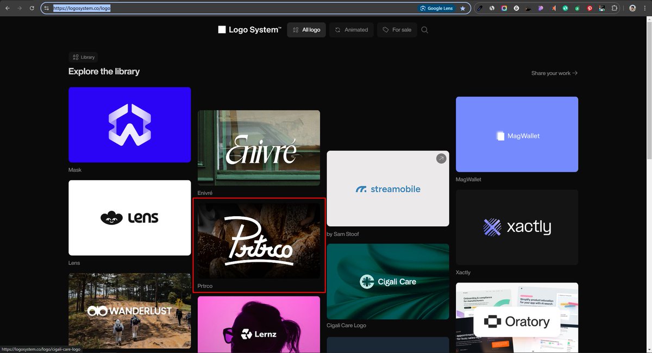Open the Lens logo card
Image resolution: width=652 pixels, height=353 pixels.
[x=129, y=218]
